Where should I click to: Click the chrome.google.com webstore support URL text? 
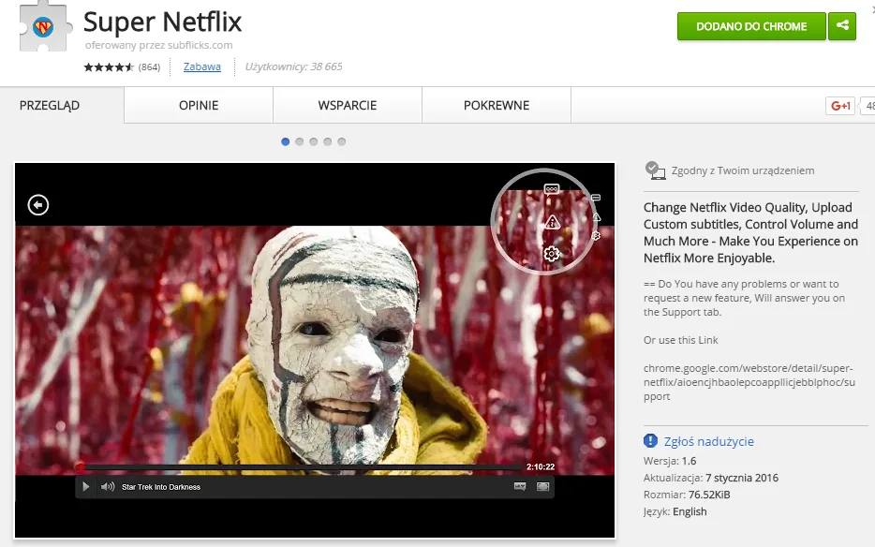click(x=749, y=382)
